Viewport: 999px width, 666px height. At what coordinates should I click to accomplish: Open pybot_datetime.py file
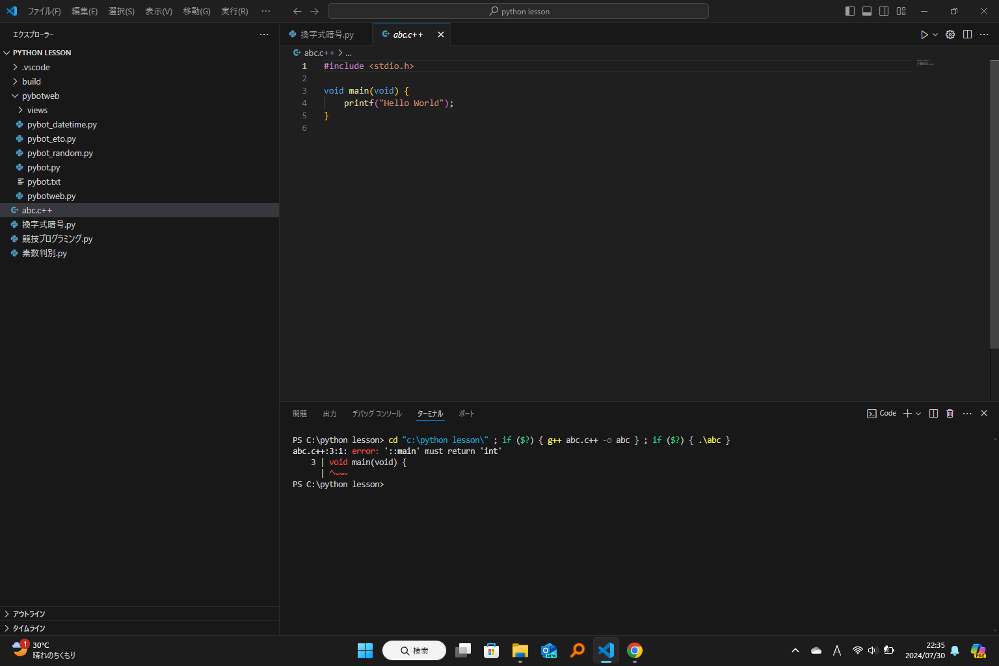pos(140,124)
